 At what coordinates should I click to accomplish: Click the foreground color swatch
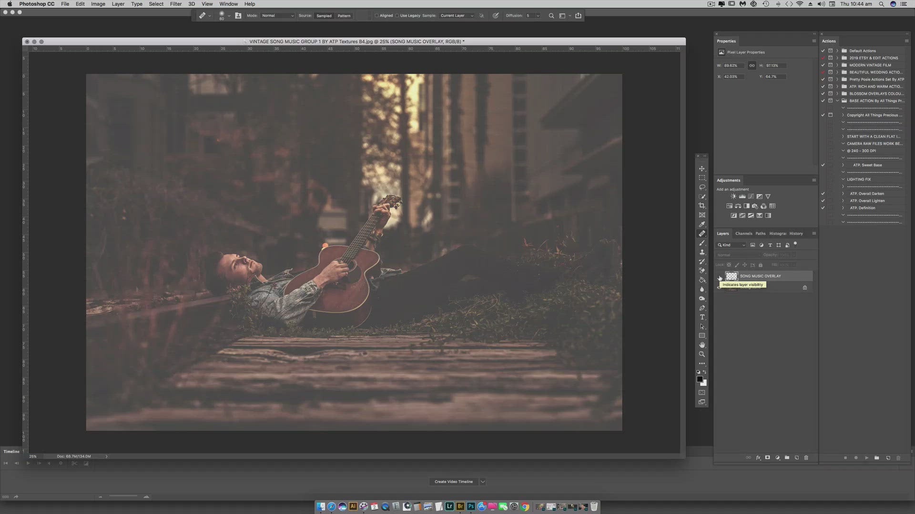(699, 379)
